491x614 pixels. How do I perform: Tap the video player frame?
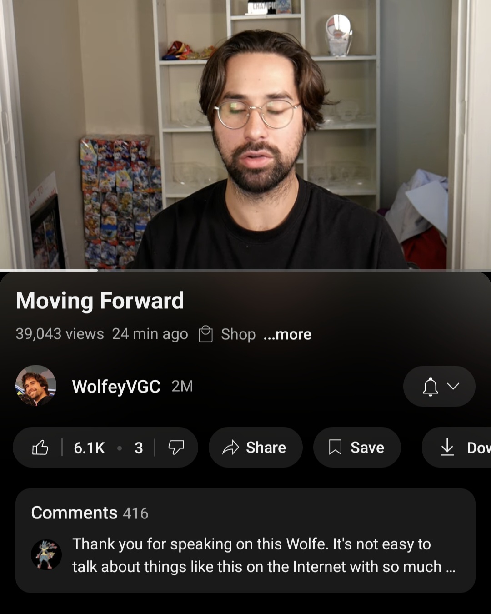[245, 134]
